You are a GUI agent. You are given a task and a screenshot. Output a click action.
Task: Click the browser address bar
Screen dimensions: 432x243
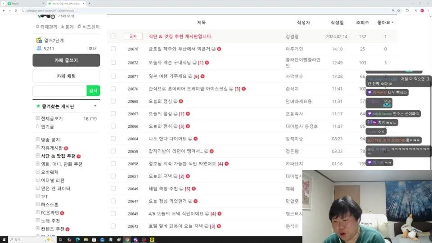207,10
